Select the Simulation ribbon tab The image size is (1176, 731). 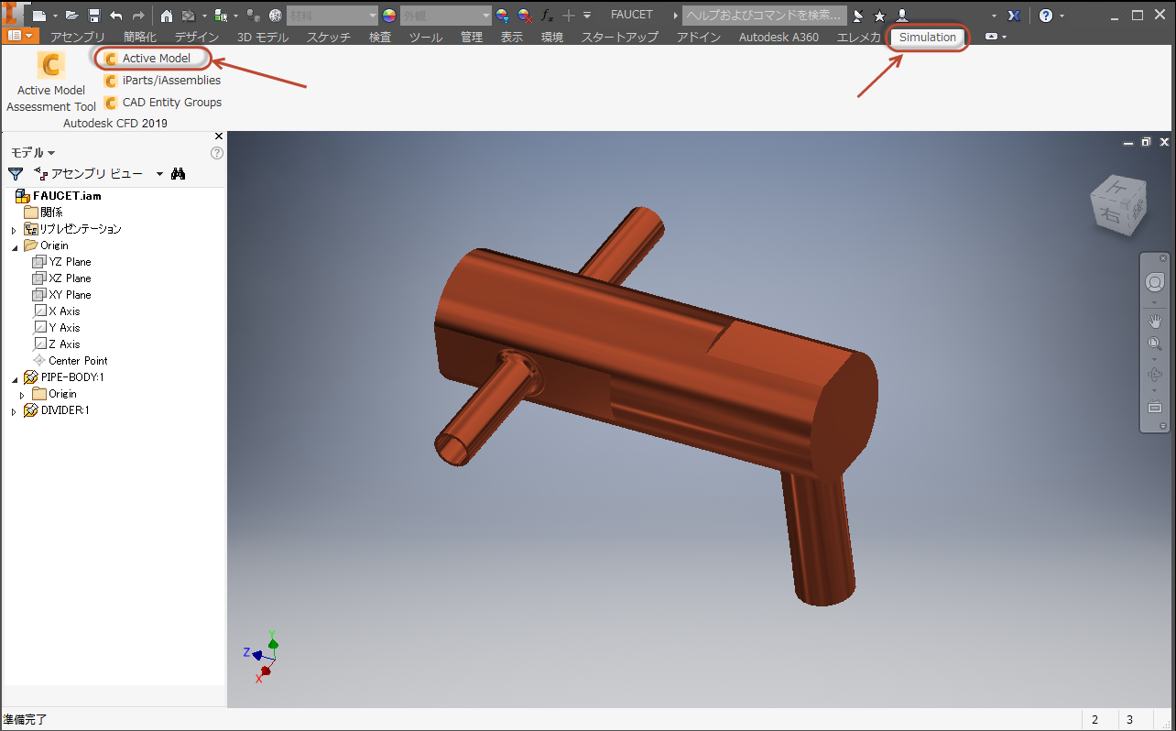tap(928, 38)
